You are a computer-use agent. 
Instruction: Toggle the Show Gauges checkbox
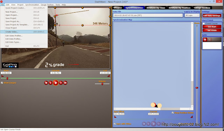2,83
